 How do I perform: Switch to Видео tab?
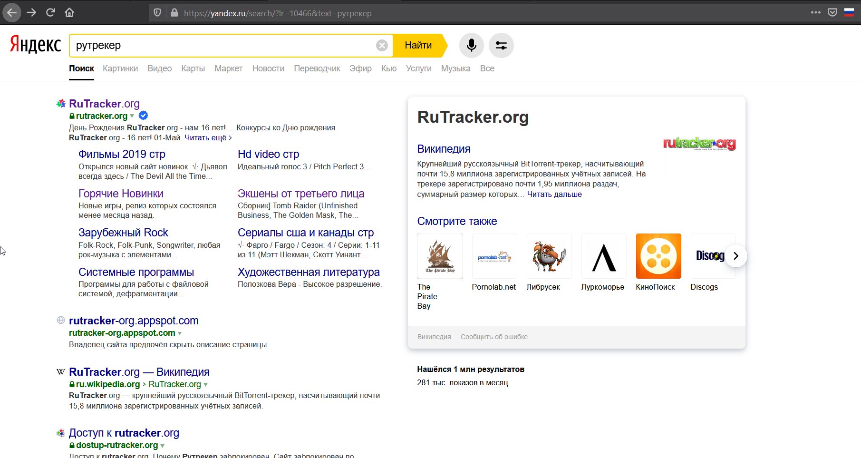click(160, 68)
